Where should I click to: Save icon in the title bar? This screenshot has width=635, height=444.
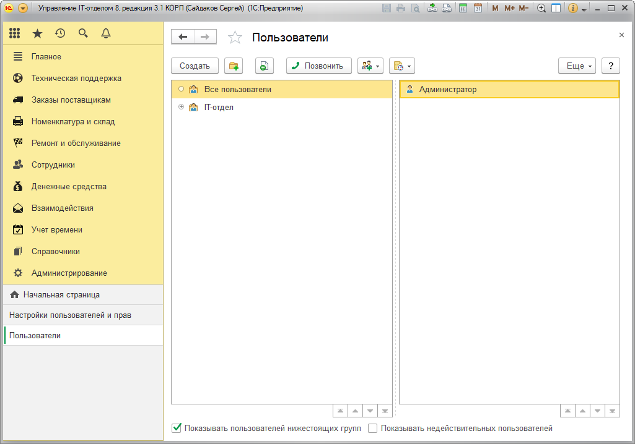pos(387,8)
